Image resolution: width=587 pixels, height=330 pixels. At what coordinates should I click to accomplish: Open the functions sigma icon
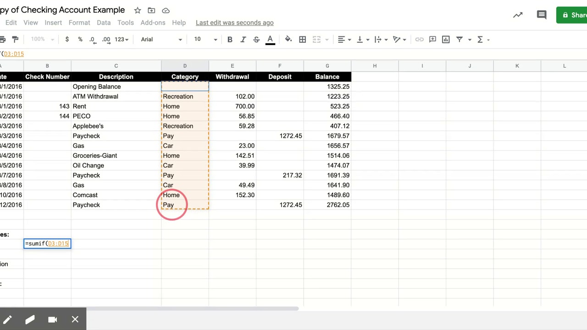(480, 39)
